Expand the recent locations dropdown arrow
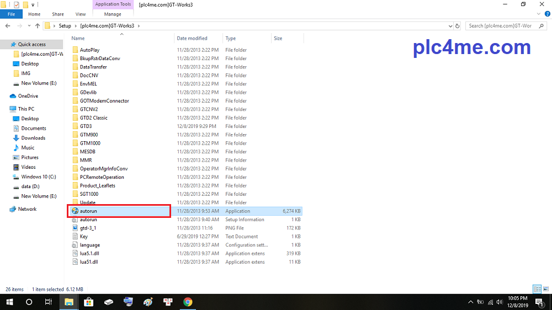This screenshot has height=310, width=552. [28, 26]
